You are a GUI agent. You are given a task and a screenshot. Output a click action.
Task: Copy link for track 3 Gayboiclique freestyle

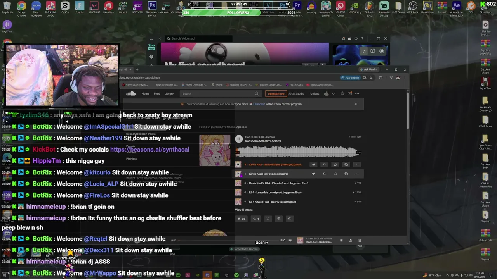tap(346, 164)
